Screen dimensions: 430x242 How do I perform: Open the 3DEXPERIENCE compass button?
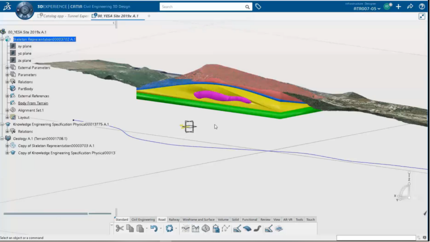coord(24,10)
